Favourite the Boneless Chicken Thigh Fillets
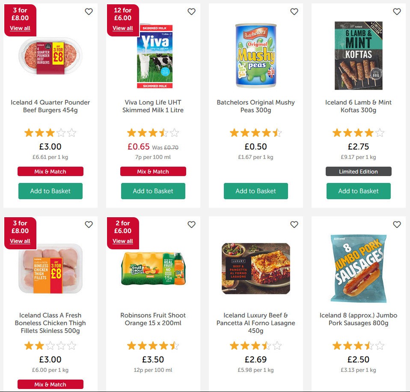 89,224
